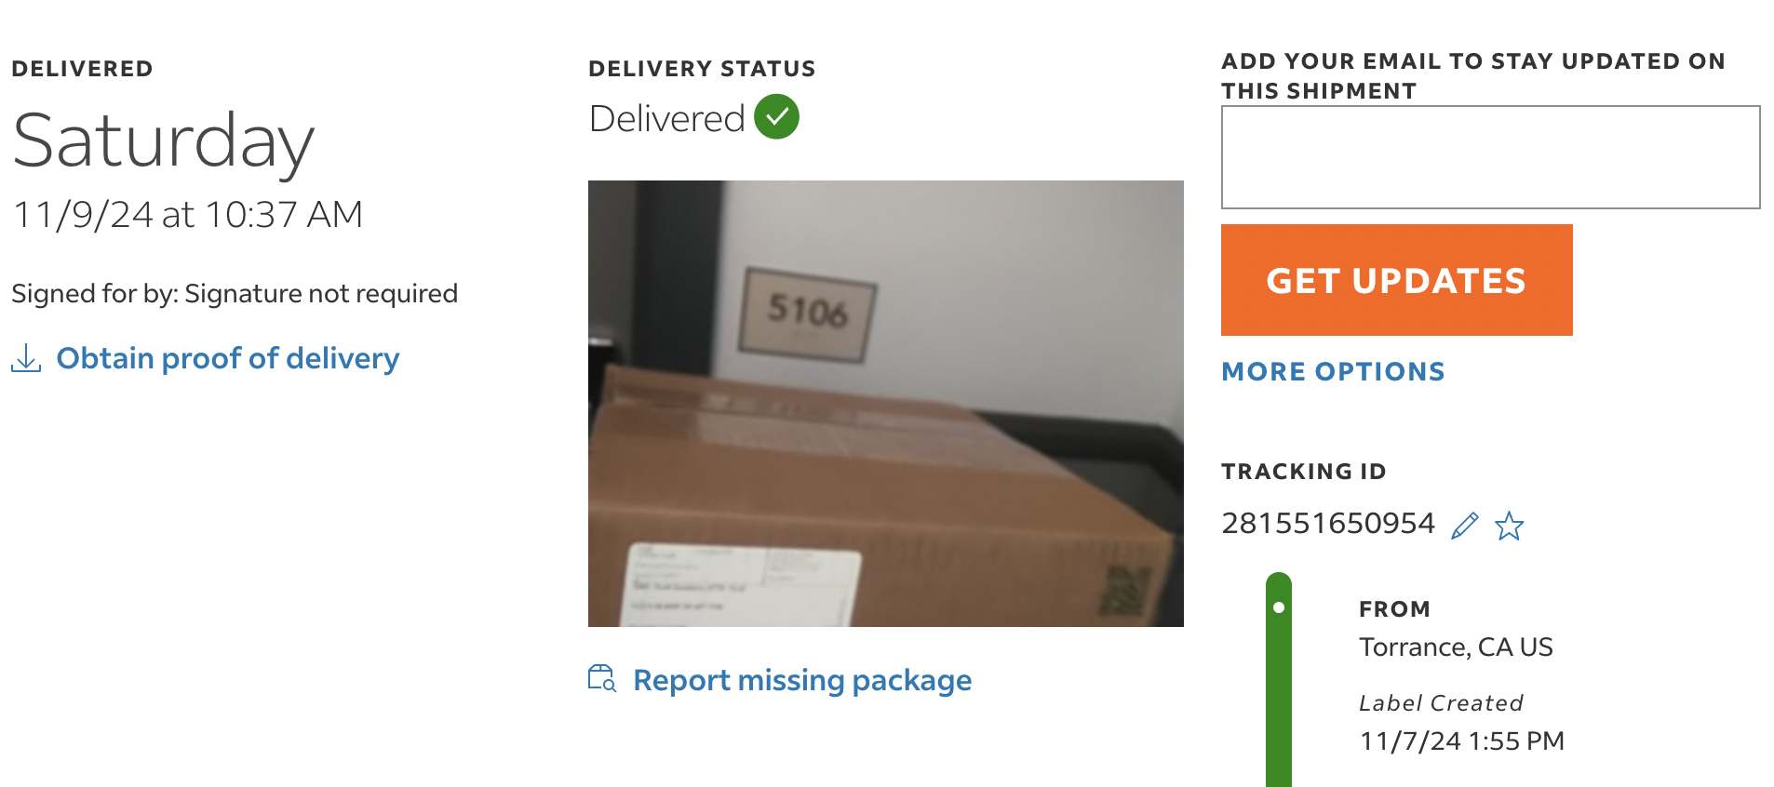Click the Torrance, CA US origin text

point(1456,647)
